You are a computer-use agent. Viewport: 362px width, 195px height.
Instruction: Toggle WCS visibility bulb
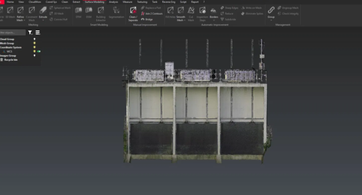point(34,51)
